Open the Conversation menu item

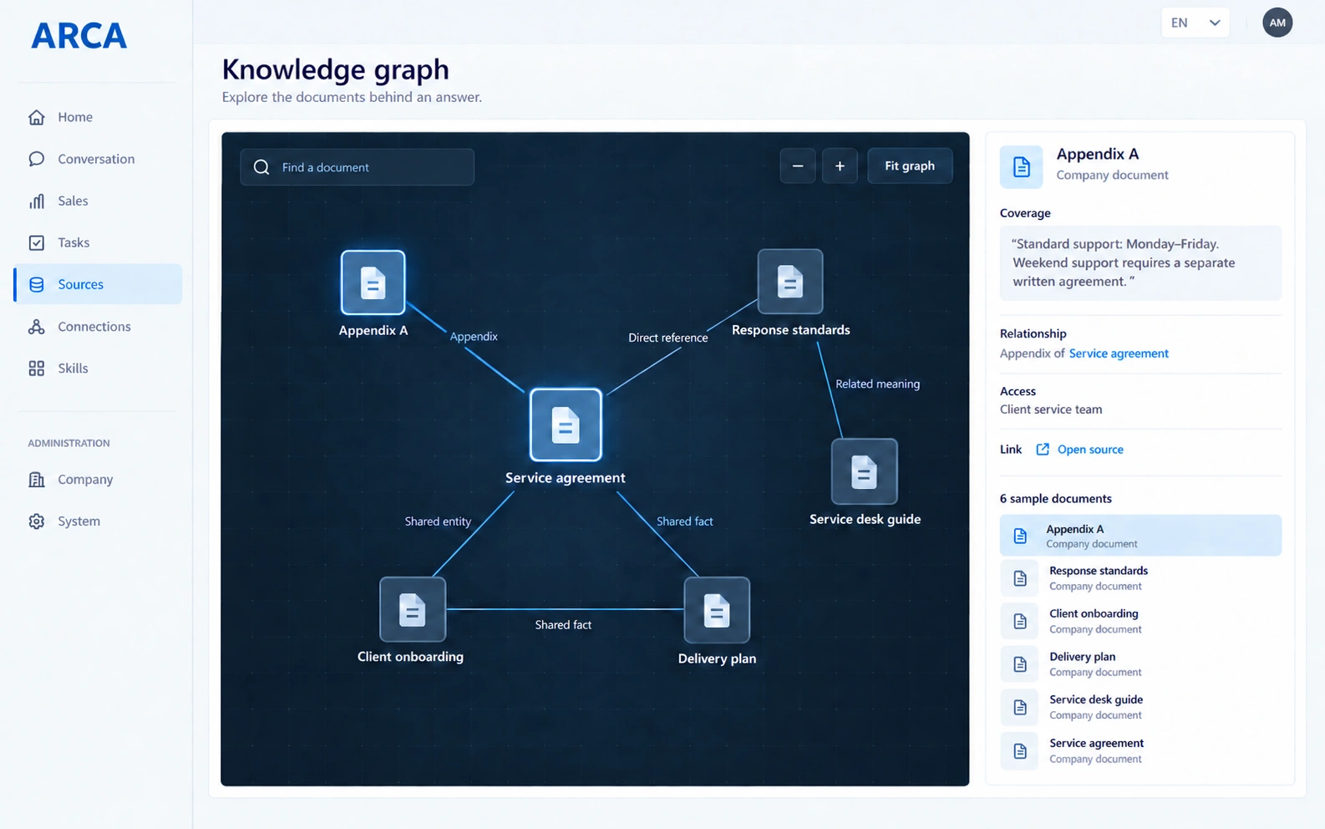[x=99, y=159]
